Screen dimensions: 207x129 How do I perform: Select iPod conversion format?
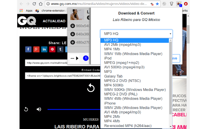pyautogui.click(x=135, y=58)
